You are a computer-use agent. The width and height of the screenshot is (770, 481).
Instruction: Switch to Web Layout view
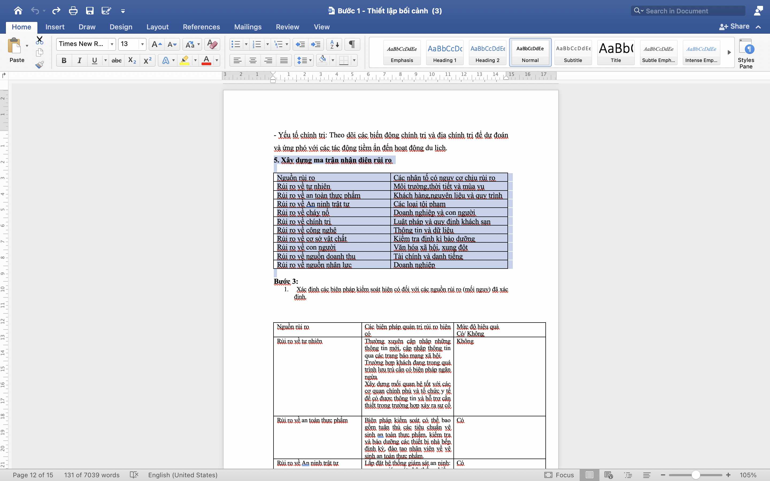[x=609, y=475]
